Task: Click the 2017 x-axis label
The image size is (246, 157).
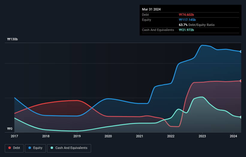Action: coord(14,136)
